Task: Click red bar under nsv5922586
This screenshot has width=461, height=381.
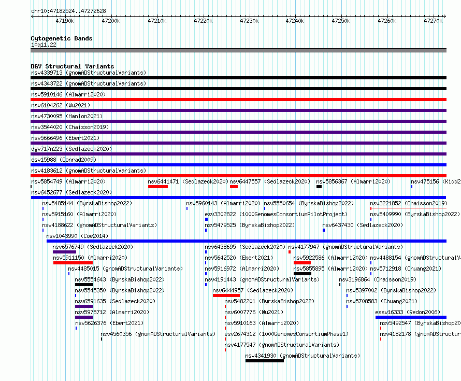Action: coord(302,263)
